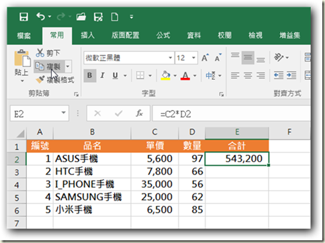
Task: Click the Open folder icon
Action: tap(81, 17)
